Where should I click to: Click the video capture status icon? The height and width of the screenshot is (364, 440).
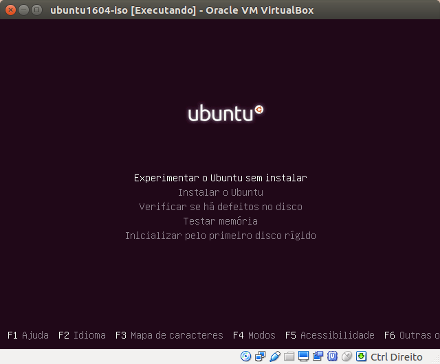click(x=318, y=356)
